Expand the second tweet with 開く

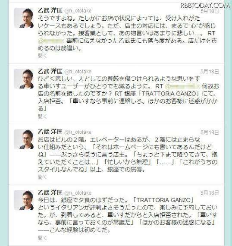point(42,117)
